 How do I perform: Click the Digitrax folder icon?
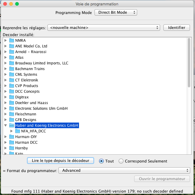click(x=12, y=97)
